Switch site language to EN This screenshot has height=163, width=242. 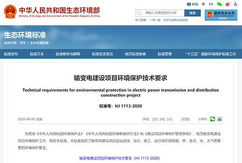(x=211, y=4)
